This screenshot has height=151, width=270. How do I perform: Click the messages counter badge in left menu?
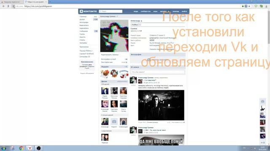tap(96, 31)
